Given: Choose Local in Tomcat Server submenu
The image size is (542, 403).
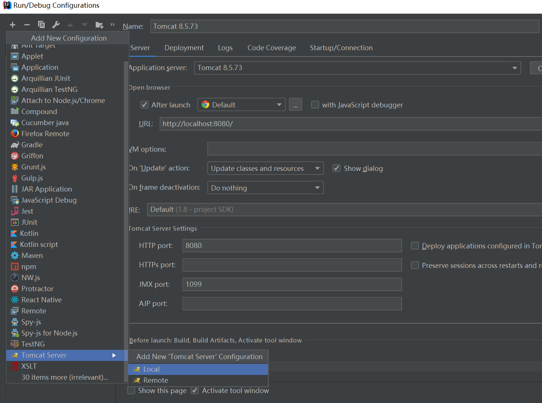Looking at the screenshot, I should (198, 369).
